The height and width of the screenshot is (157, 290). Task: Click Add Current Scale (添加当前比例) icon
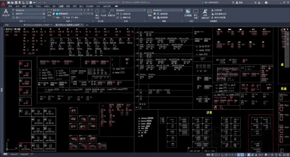pyautogui.click(x=205, y=12)
